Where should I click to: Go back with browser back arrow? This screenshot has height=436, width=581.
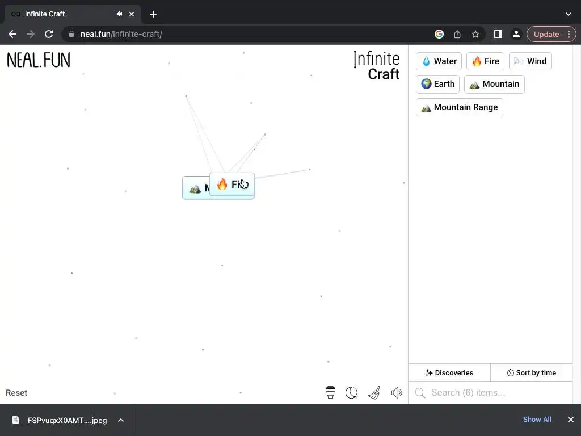12,34
